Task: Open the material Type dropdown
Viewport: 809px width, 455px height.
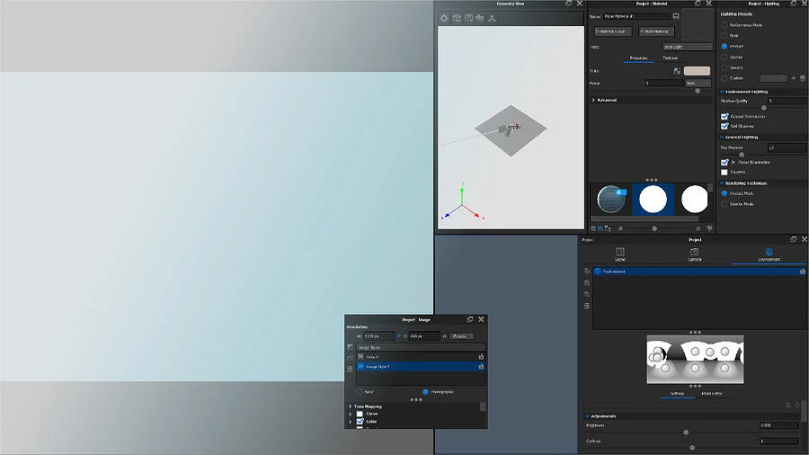Action: 687,46
